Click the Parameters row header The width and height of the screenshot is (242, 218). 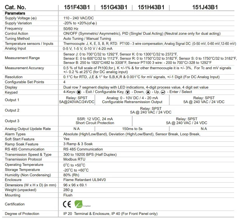point(15,13)
